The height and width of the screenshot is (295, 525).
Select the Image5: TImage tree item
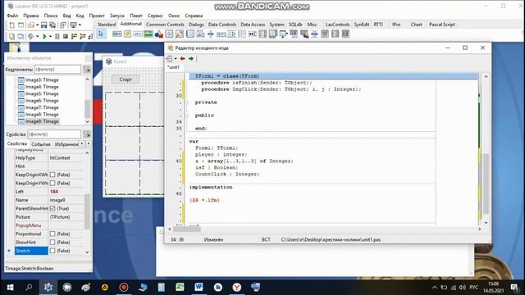point(42,93)
